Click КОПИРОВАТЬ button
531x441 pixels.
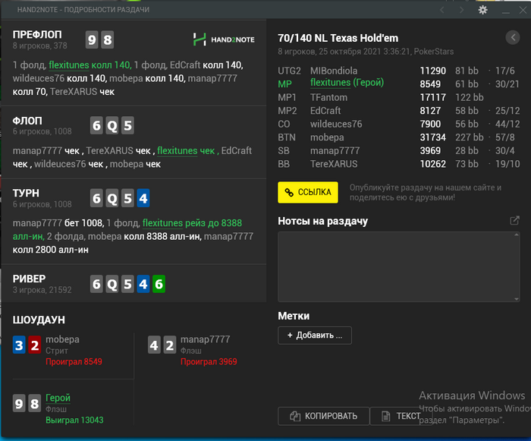coord(323,416)
